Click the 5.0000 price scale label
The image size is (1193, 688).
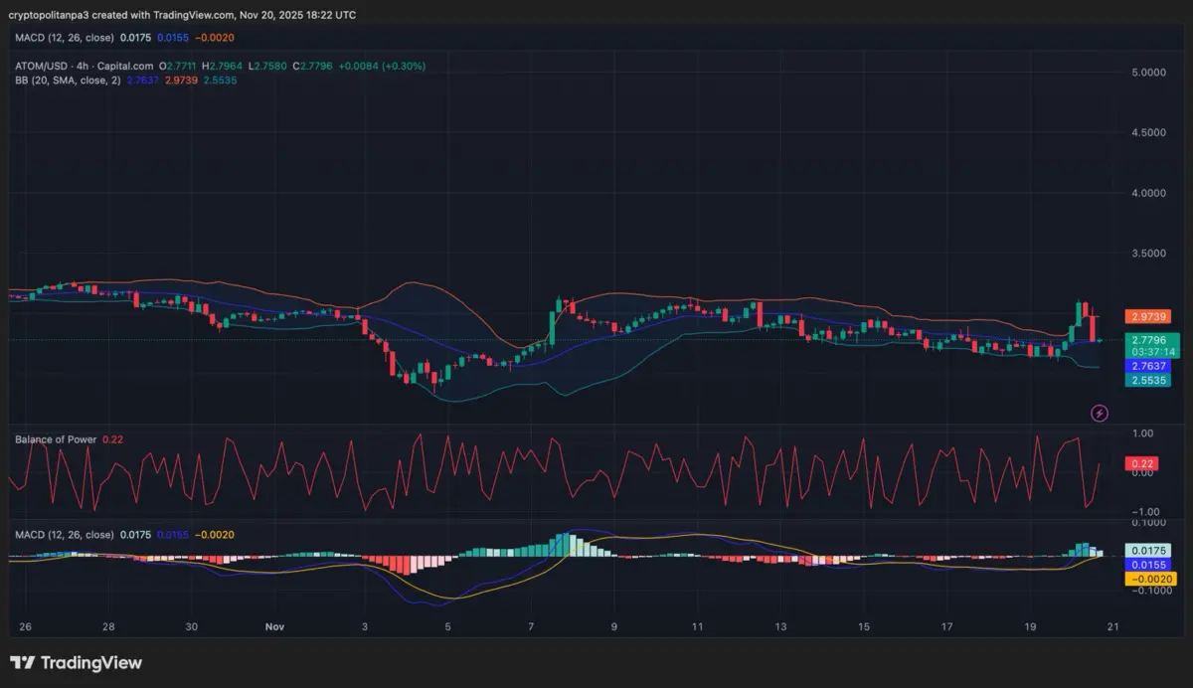(1148, 73)
